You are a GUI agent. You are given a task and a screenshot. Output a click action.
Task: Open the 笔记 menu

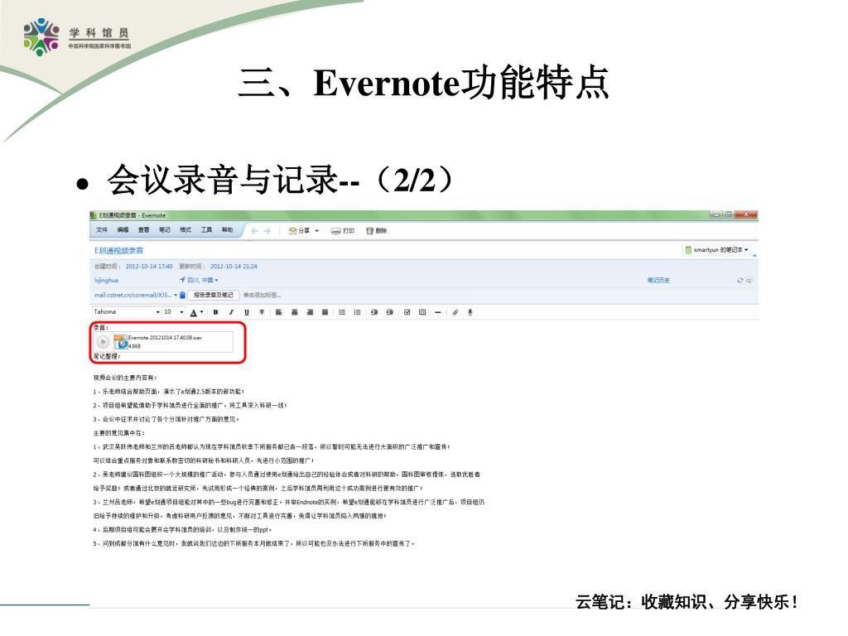coord(165,230)
